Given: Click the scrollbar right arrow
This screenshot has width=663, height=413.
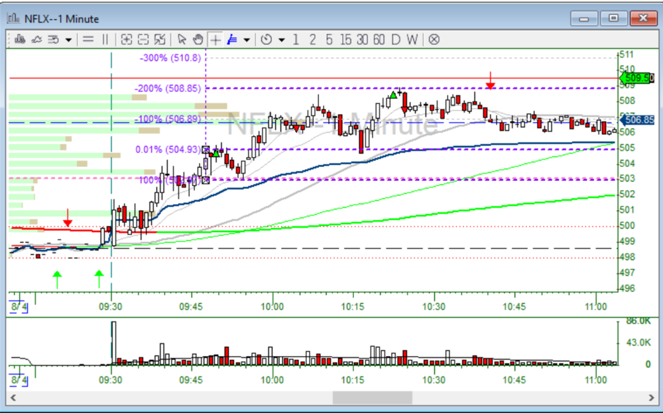Looking at the screenshot, I should click(x=651, y=398).
